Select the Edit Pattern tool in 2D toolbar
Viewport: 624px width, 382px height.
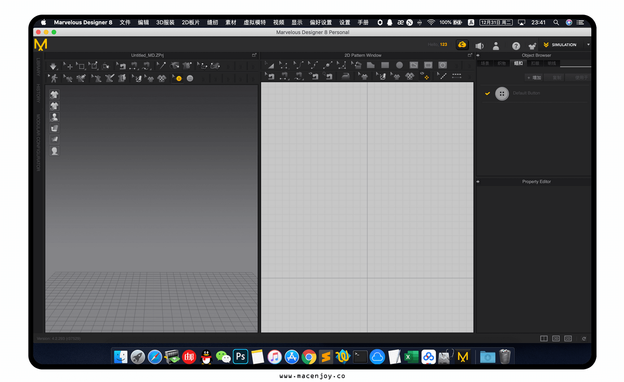click(283, 65)
